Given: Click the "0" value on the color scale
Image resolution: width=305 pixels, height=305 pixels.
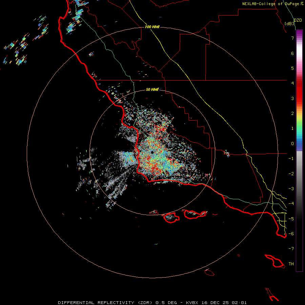Looking at the screenshot, I should 292,144.
